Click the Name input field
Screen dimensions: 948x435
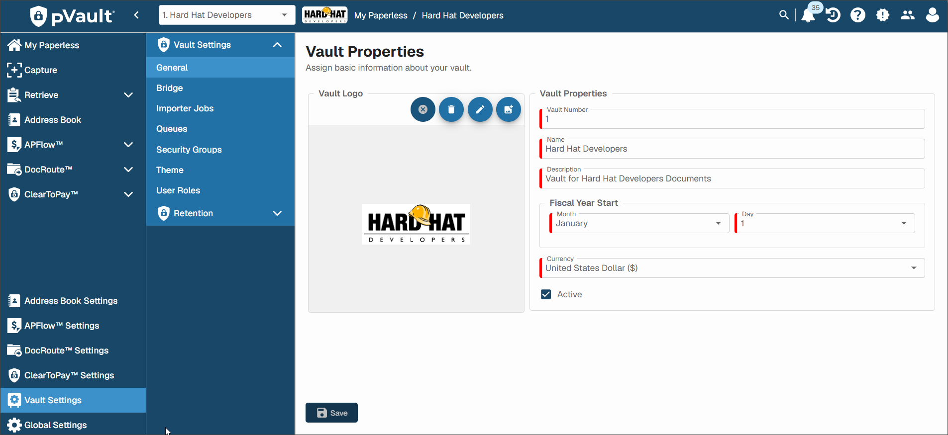tap(732, 149)
